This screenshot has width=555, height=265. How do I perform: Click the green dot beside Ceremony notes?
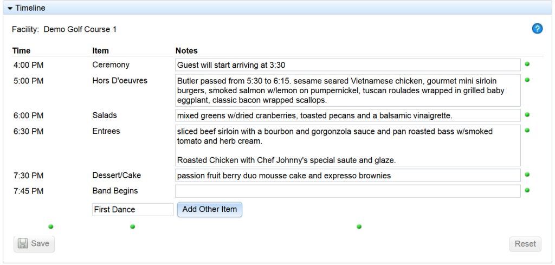coord(527,64)
